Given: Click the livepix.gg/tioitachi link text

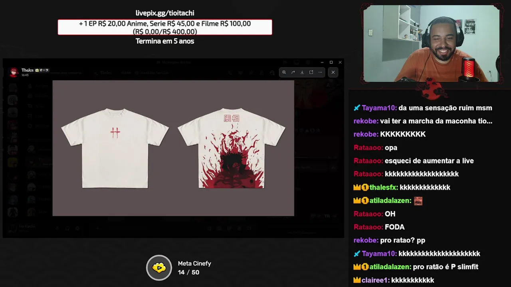Looking at the screenshot, I should point(165,13).
